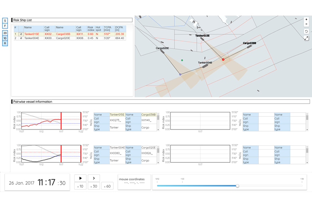Sort by TCPA column header

coord(107,29)
